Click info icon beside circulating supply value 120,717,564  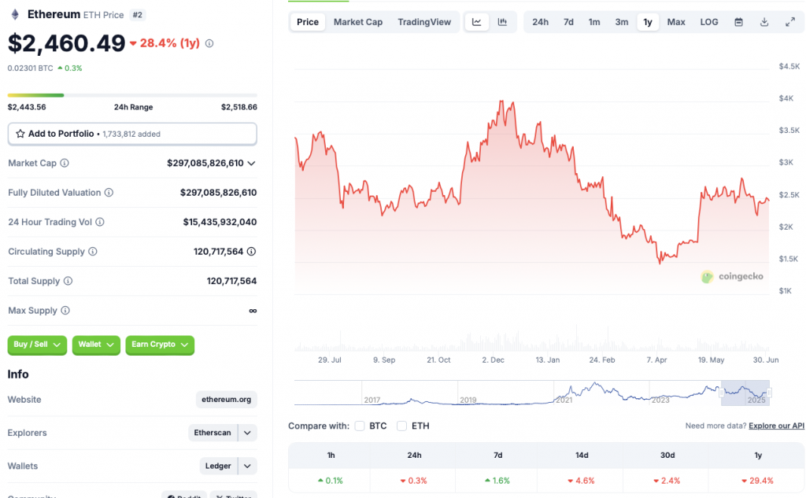coord(251,252)
